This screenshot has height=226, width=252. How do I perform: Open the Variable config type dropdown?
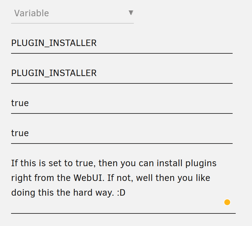point(72,13)
